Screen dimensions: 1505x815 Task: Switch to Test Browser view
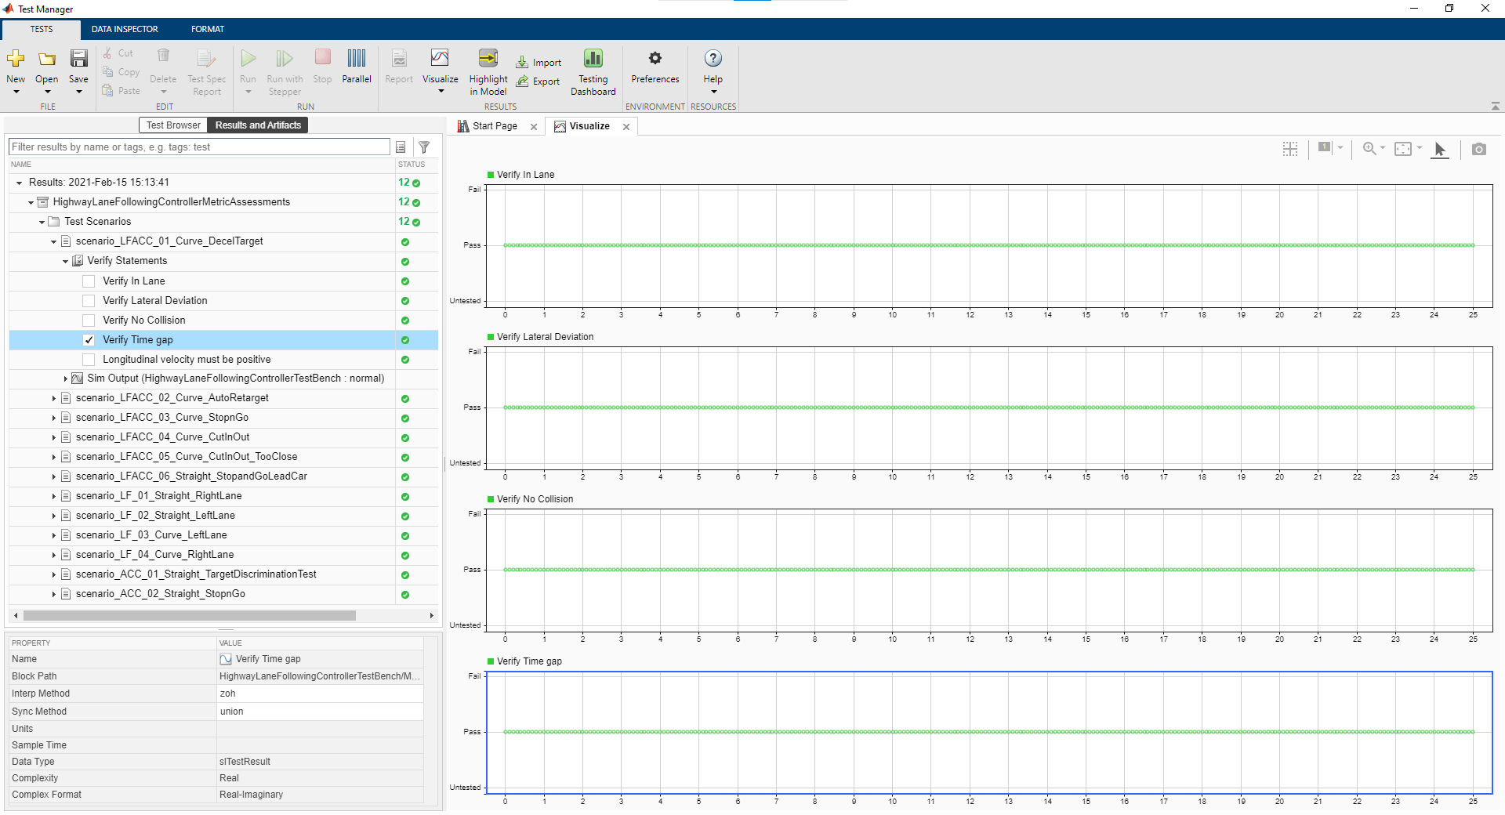coord(173,125)
